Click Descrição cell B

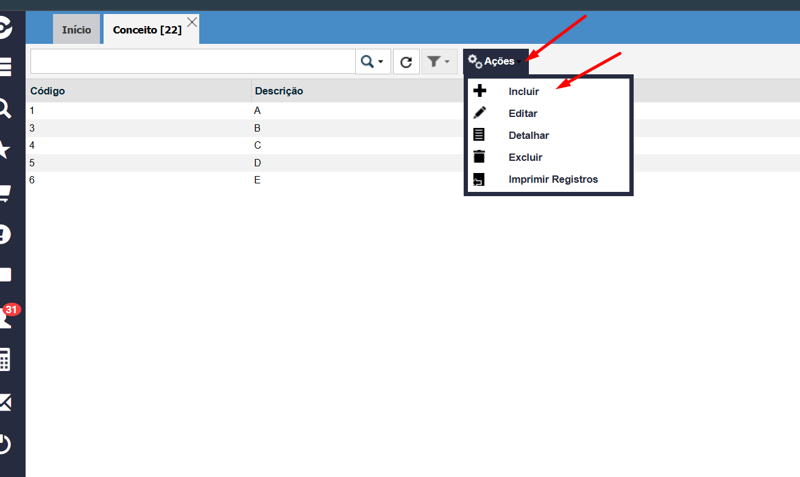pyautogui.click(x=257, y=128)
